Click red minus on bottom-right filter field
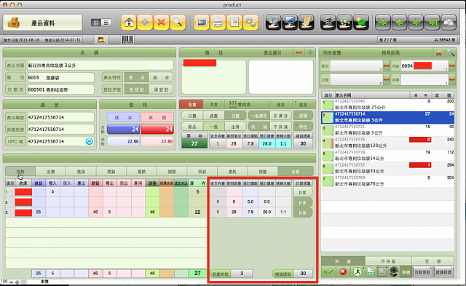 coord(451,79)
